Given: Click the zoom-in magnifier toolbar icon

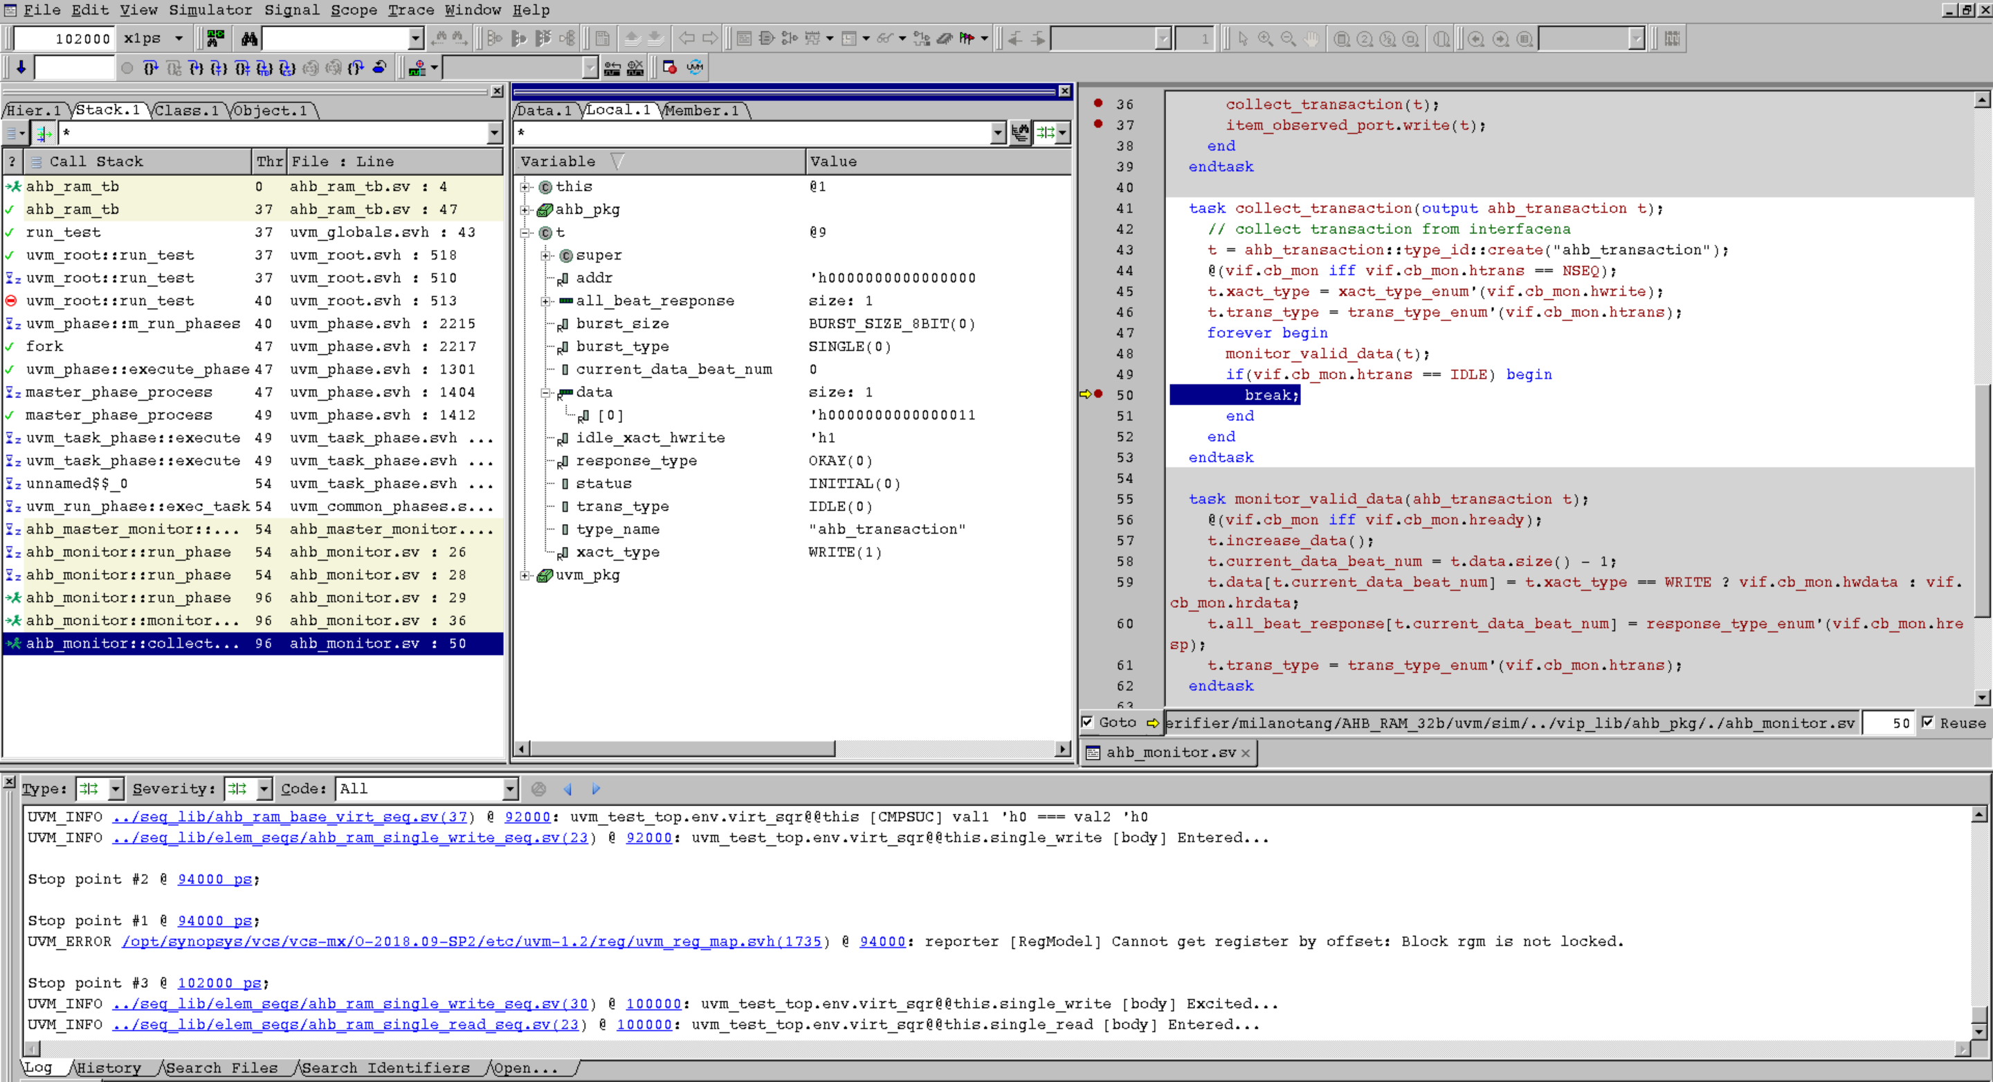Looking at the screenshot, I should 1266,38.
